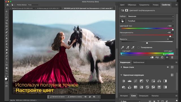Select the Zoom tool in the toolbar

tap(7, 71)
